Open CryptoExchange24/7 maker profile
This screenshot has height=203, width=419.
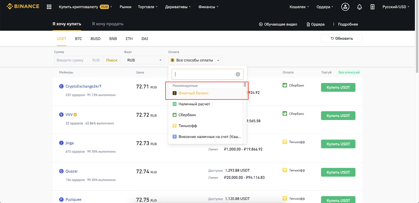click(x=83, y=86)
